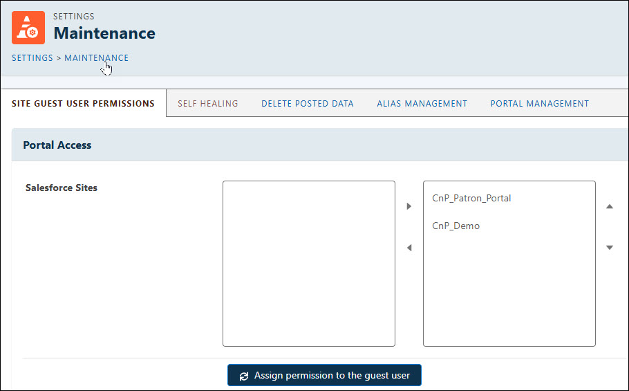
Task: Move site up in selected list
Action: pyautogui.click(x=610, y=206)
